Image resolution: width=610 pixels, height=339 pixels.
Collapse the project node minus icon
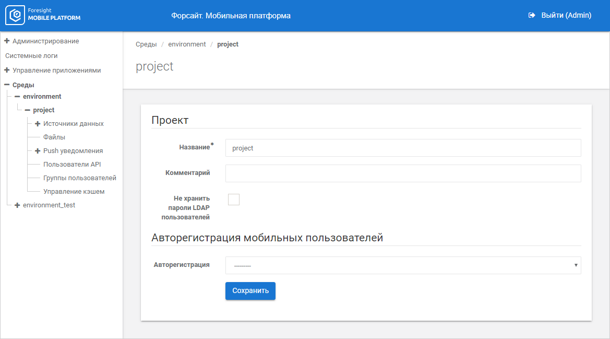[x=28, y=110]
